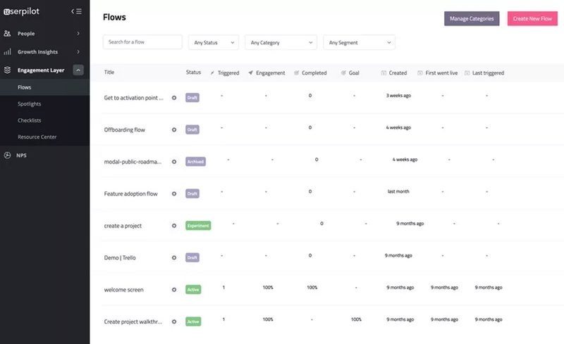Go to Spotlights in the sidebar
The height and width of the screenshot is (344, 564).
pyautogui.click(x=30, y=103)
